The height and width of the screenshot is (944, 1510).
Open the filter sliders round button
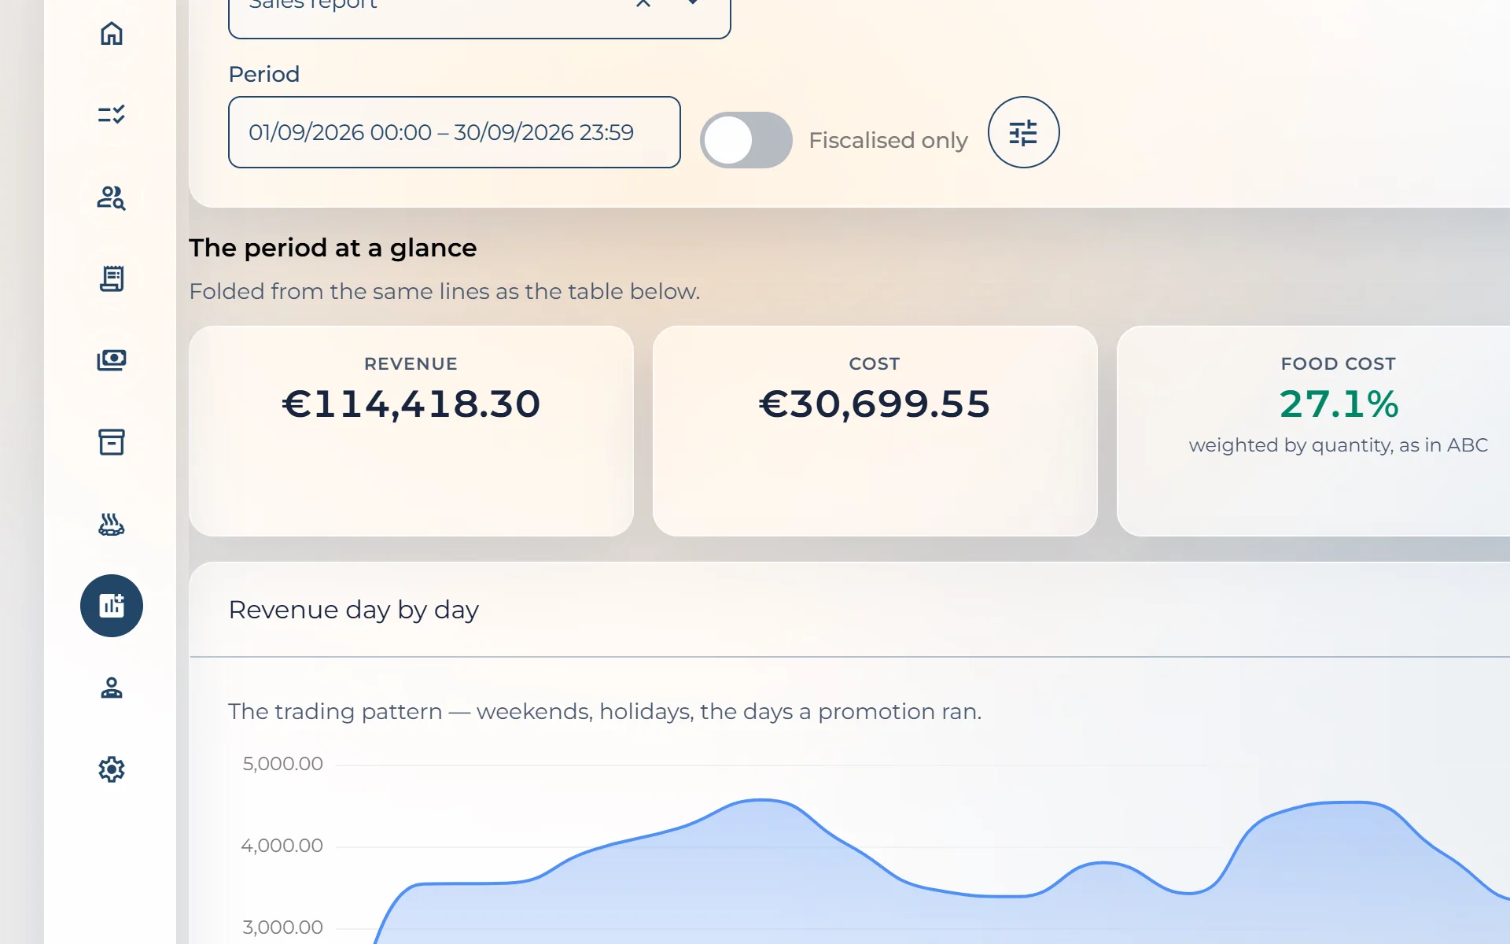click(1023, 132)
